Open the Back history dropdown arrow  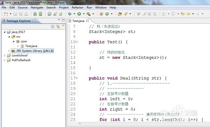pyautogui.click(x=193, y=14)
